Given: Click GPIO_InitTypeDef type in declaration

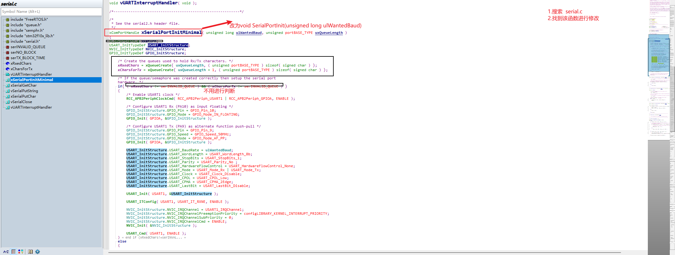Looking at the screenshot, I should tap(126, 53).
